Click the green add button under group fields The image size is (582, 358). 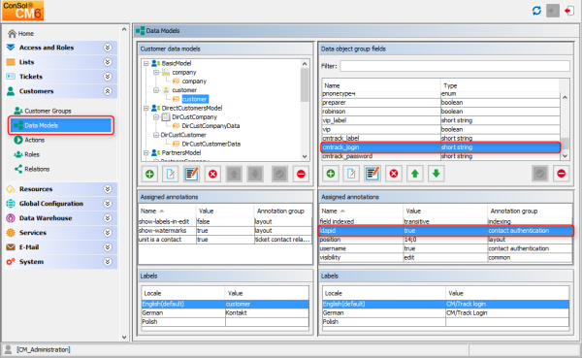[331, 174]
